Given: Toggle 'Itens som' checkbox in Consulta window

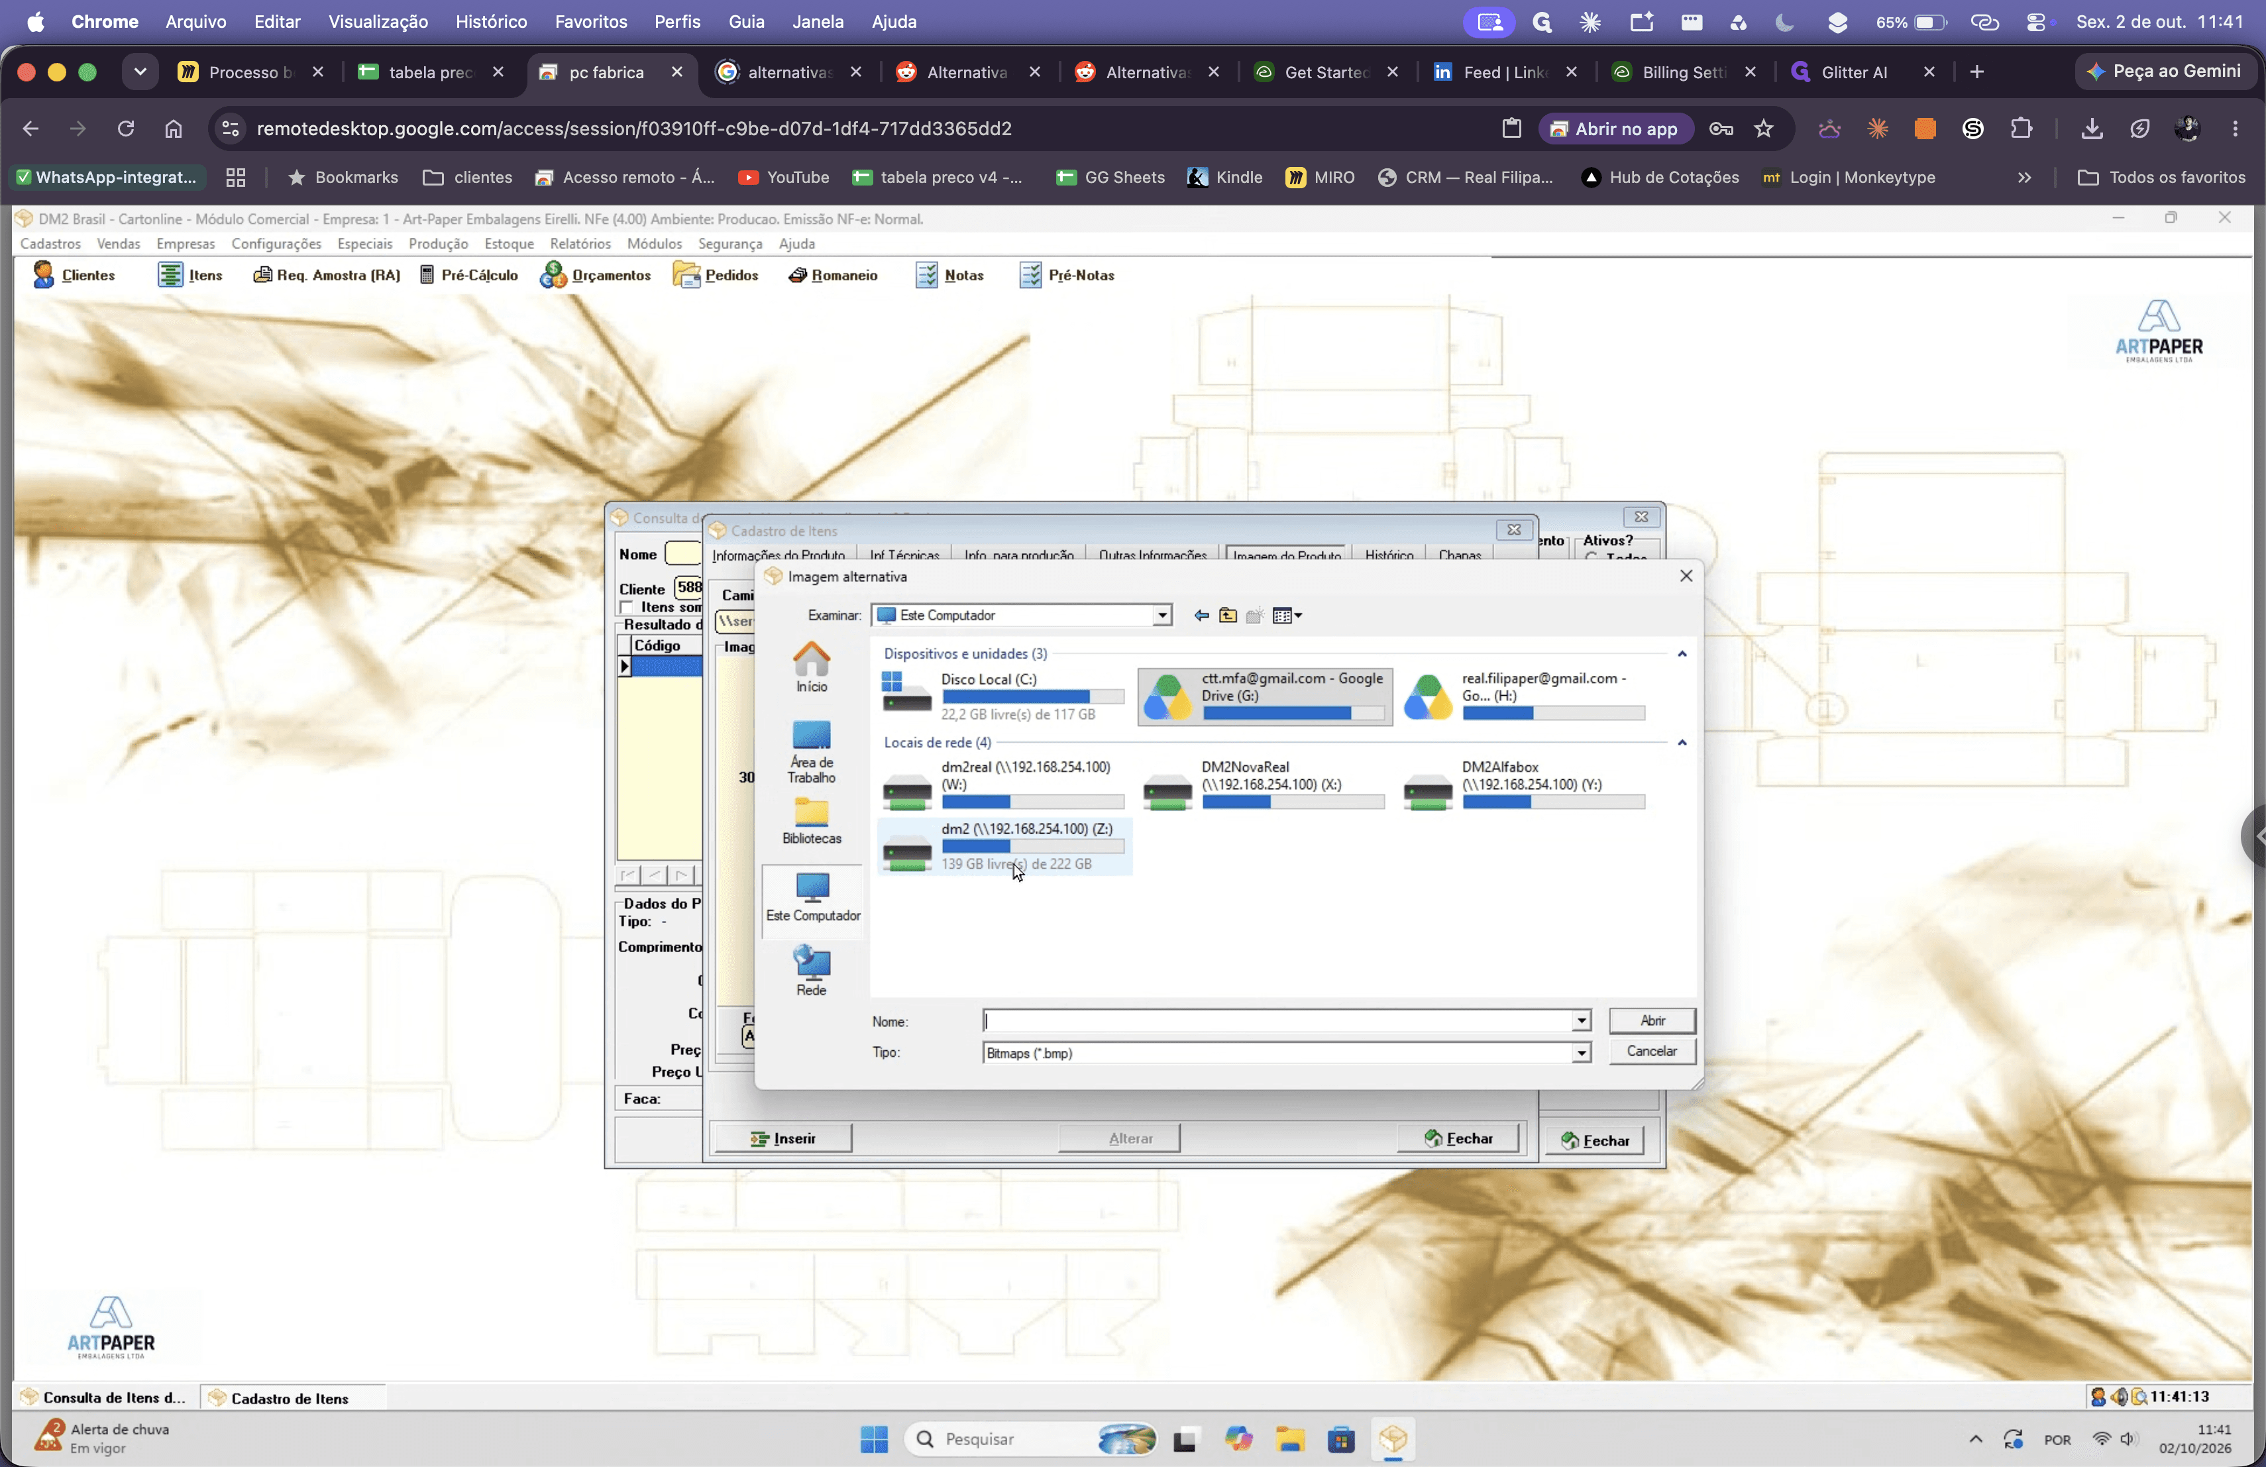Looking at the screenshot, I should pos(627,608).
